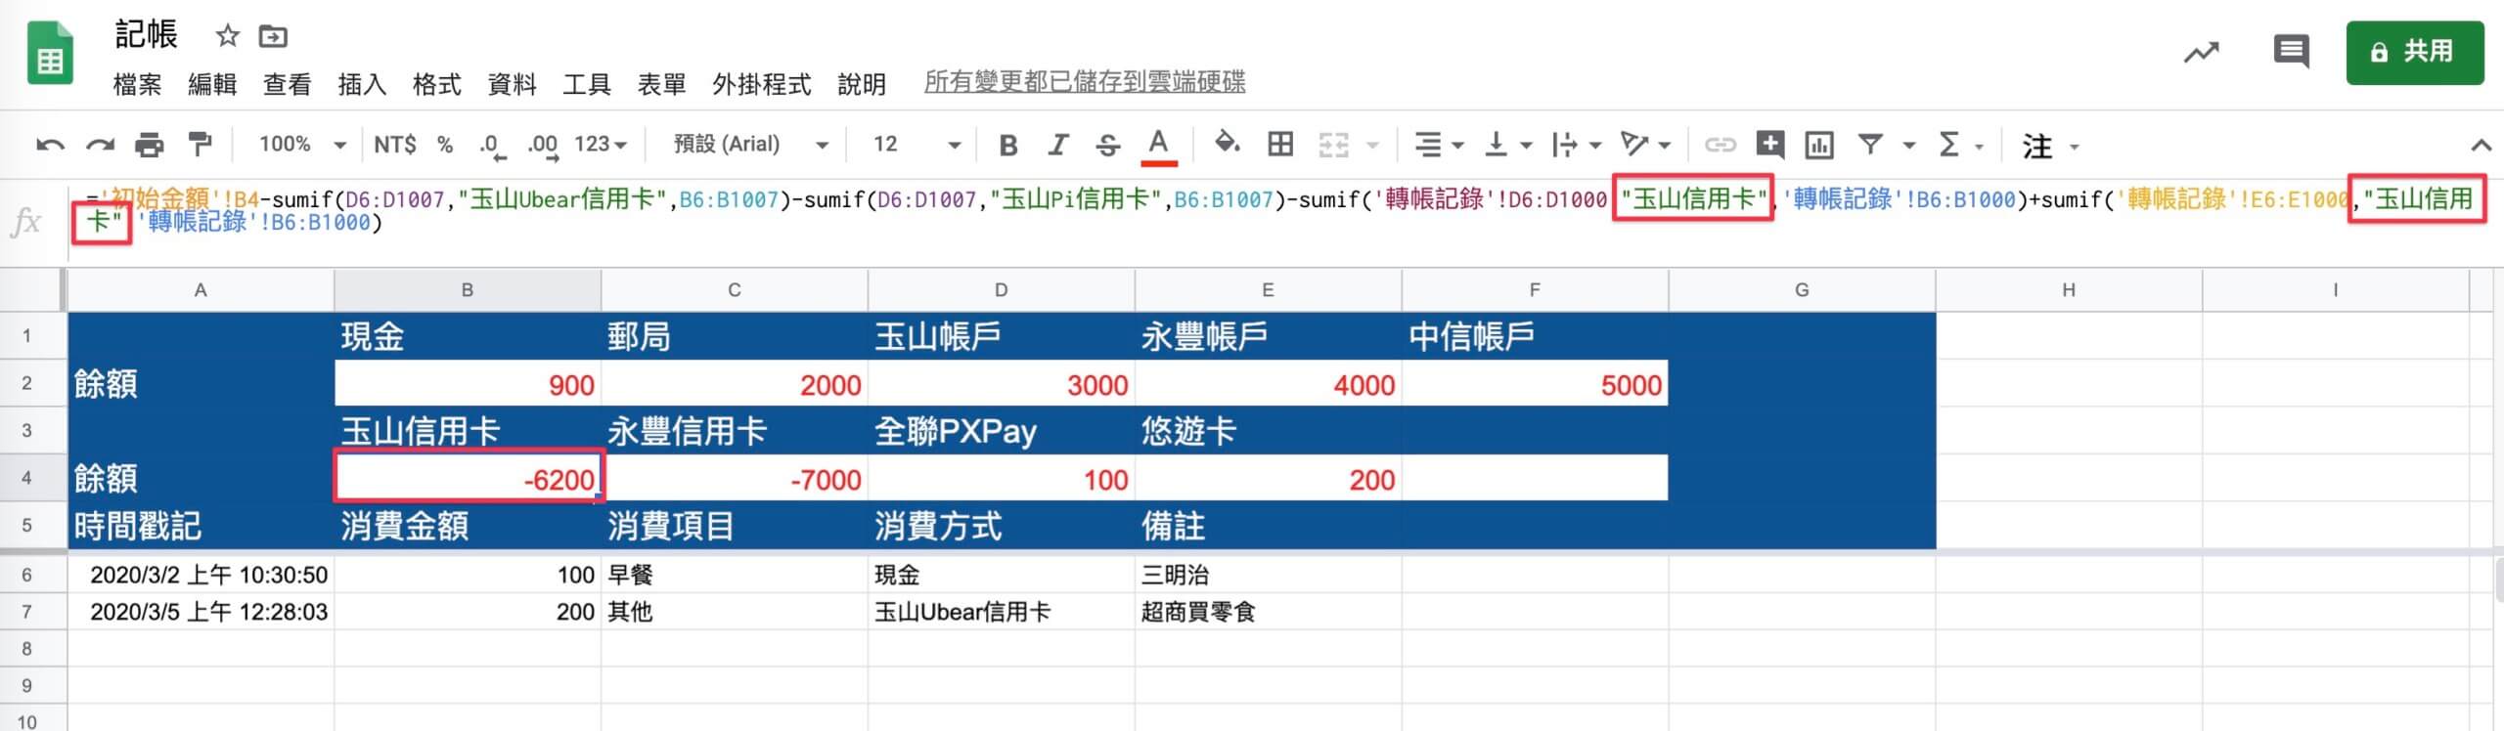Toggle strikethrough formatting
Screen dimensions: 2504x731
[x=1107, y=146]
